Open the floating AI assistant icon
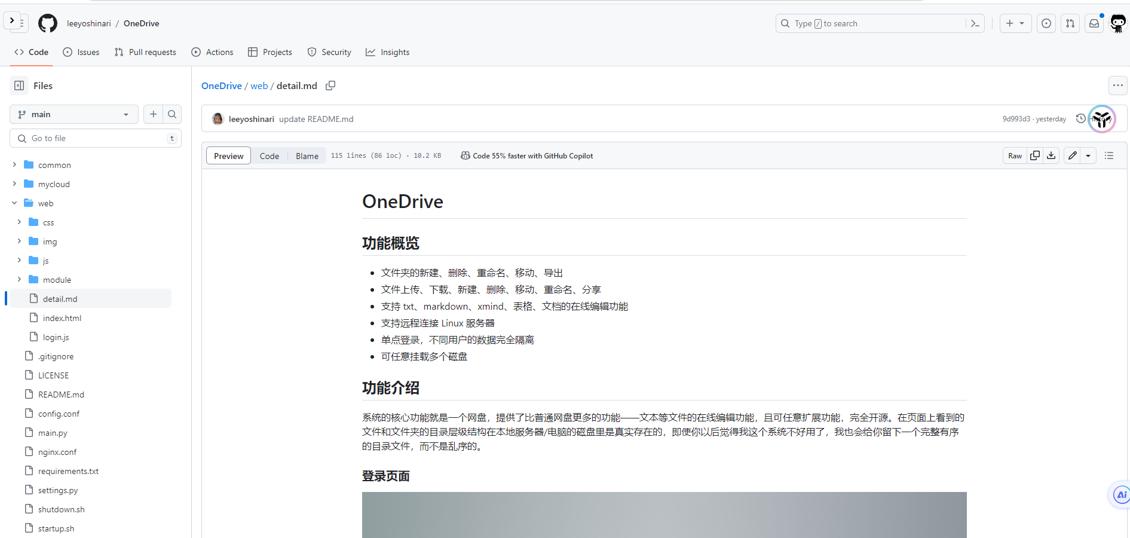This screenshot has height=538, width=1130. pyautogui.click(x=1121, y=494)
